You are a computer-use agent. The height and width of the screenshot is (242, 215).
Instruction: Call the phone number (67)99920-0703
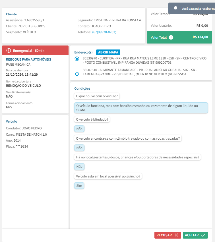point(104,32)
